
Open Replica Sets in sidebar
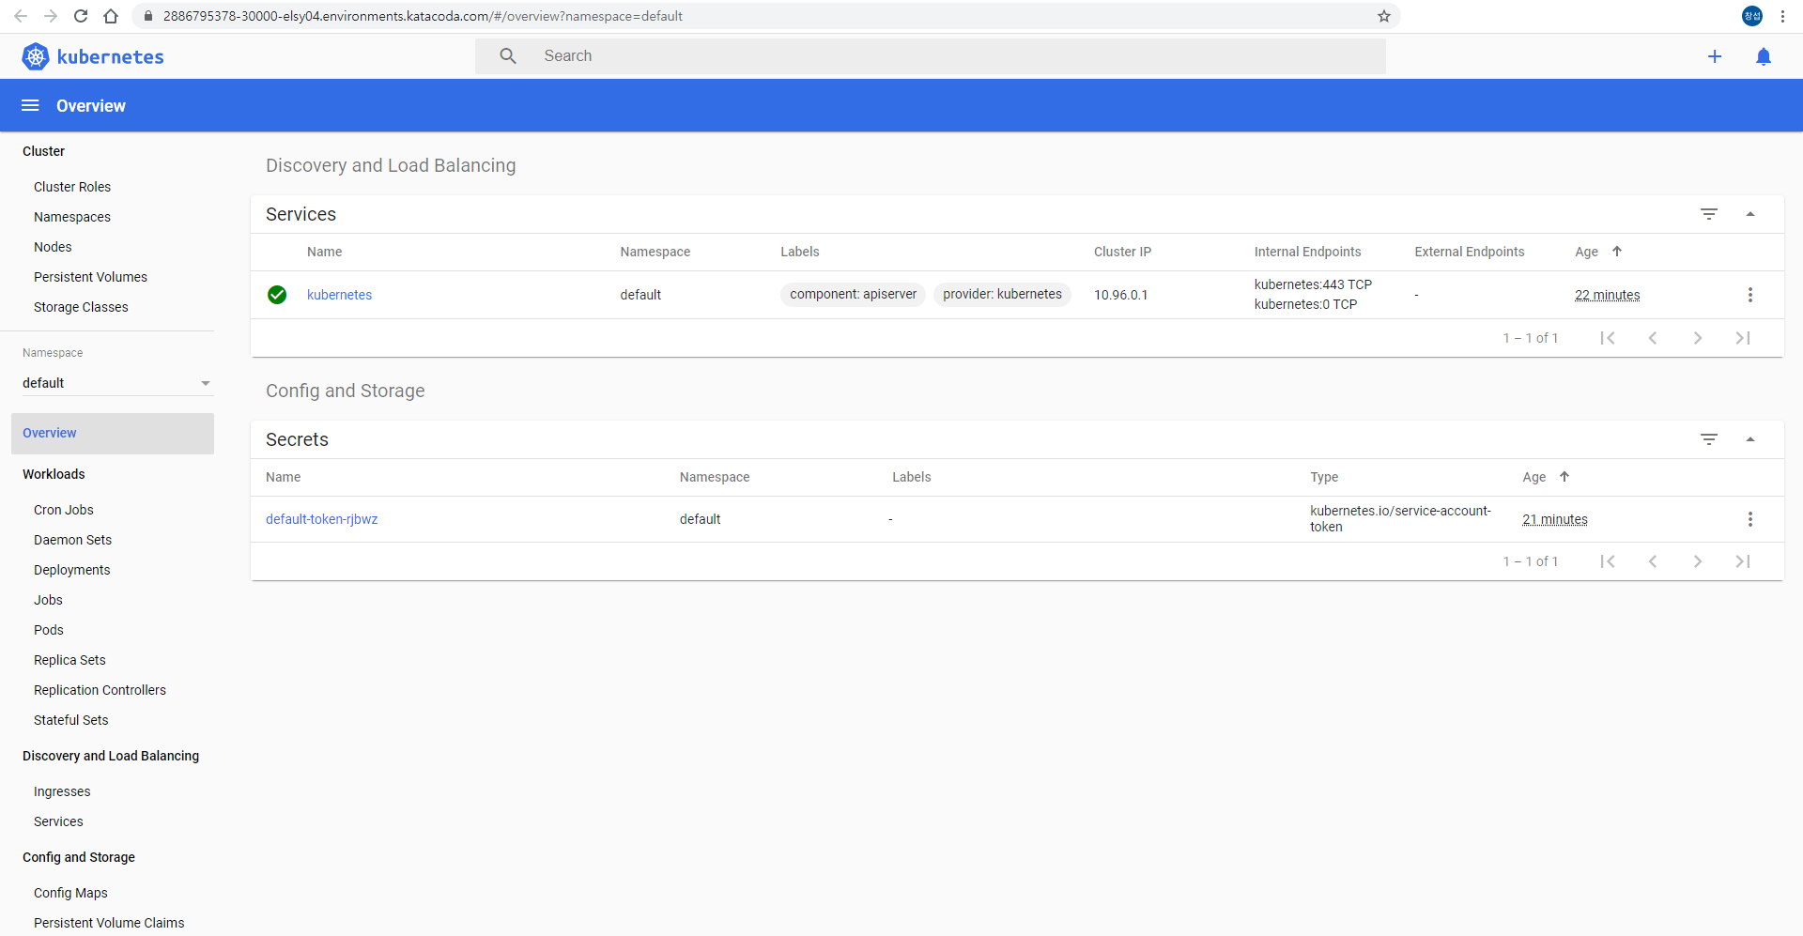click(69, 660)
